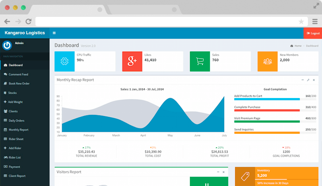The width and height of the screenshot is (322, 186).
Task: Toggle the sidebar with hamburger icon
Action: point(54,33)
